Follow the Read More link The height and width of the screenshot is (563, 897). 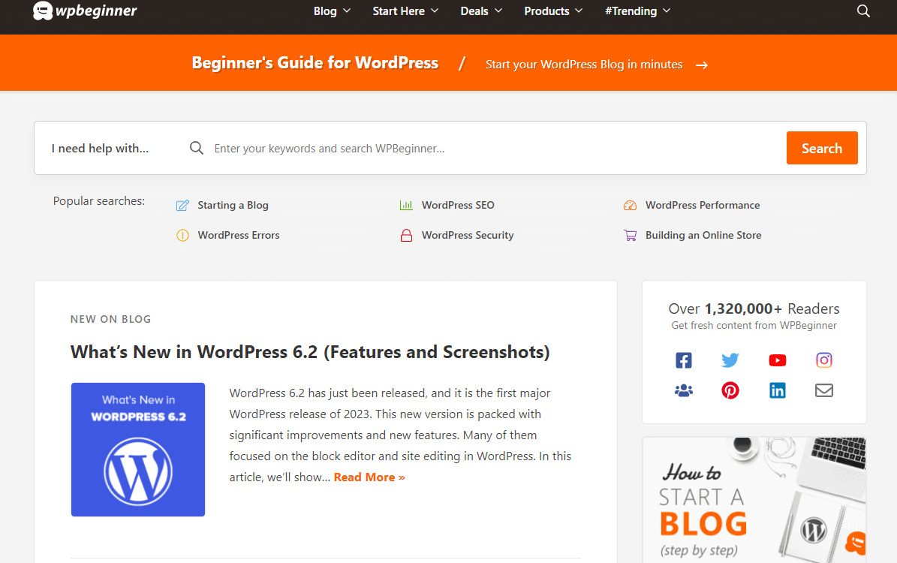369,477
